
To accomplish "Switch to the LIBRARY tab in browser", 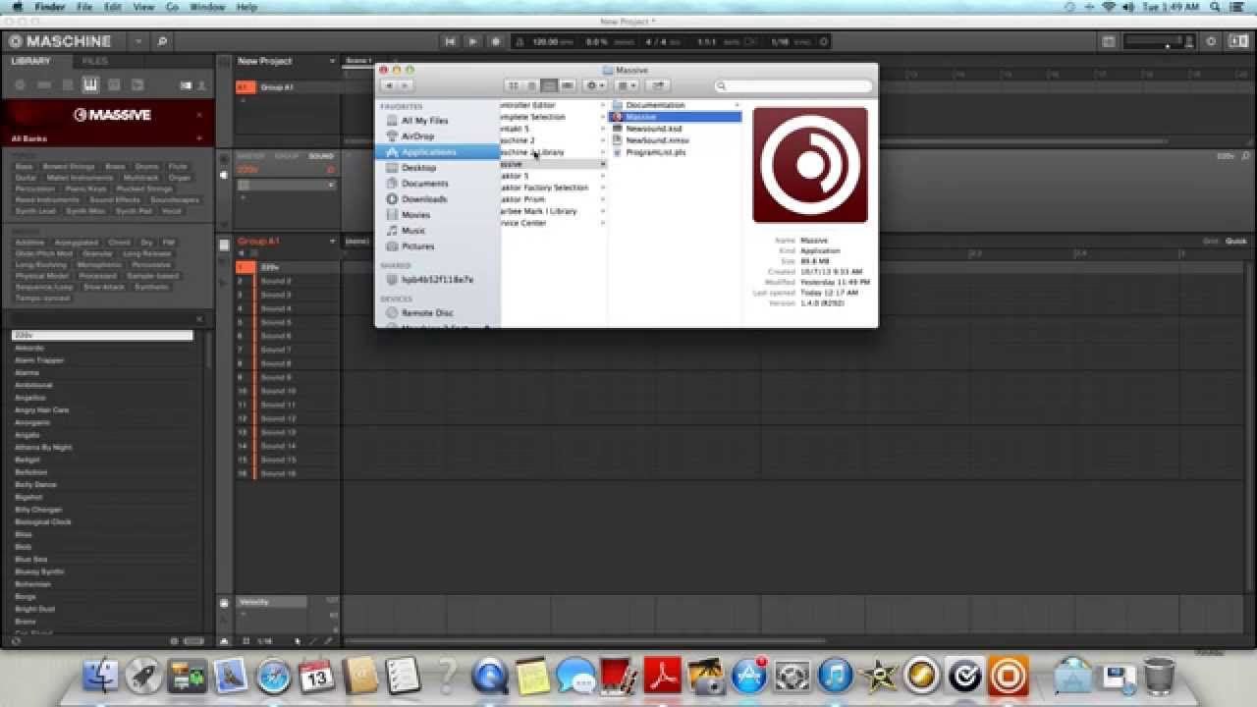I will click(x=30, y=61).
